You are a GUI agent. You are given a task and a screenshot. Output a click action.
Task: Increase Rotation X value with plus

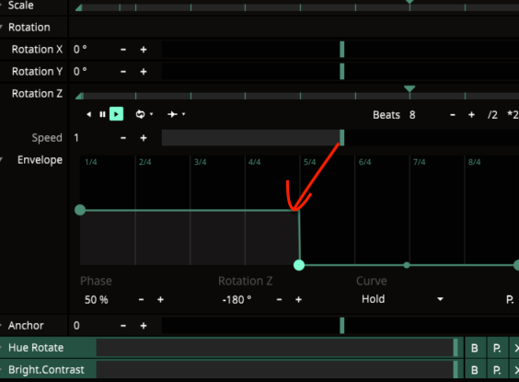coord(144,50)
